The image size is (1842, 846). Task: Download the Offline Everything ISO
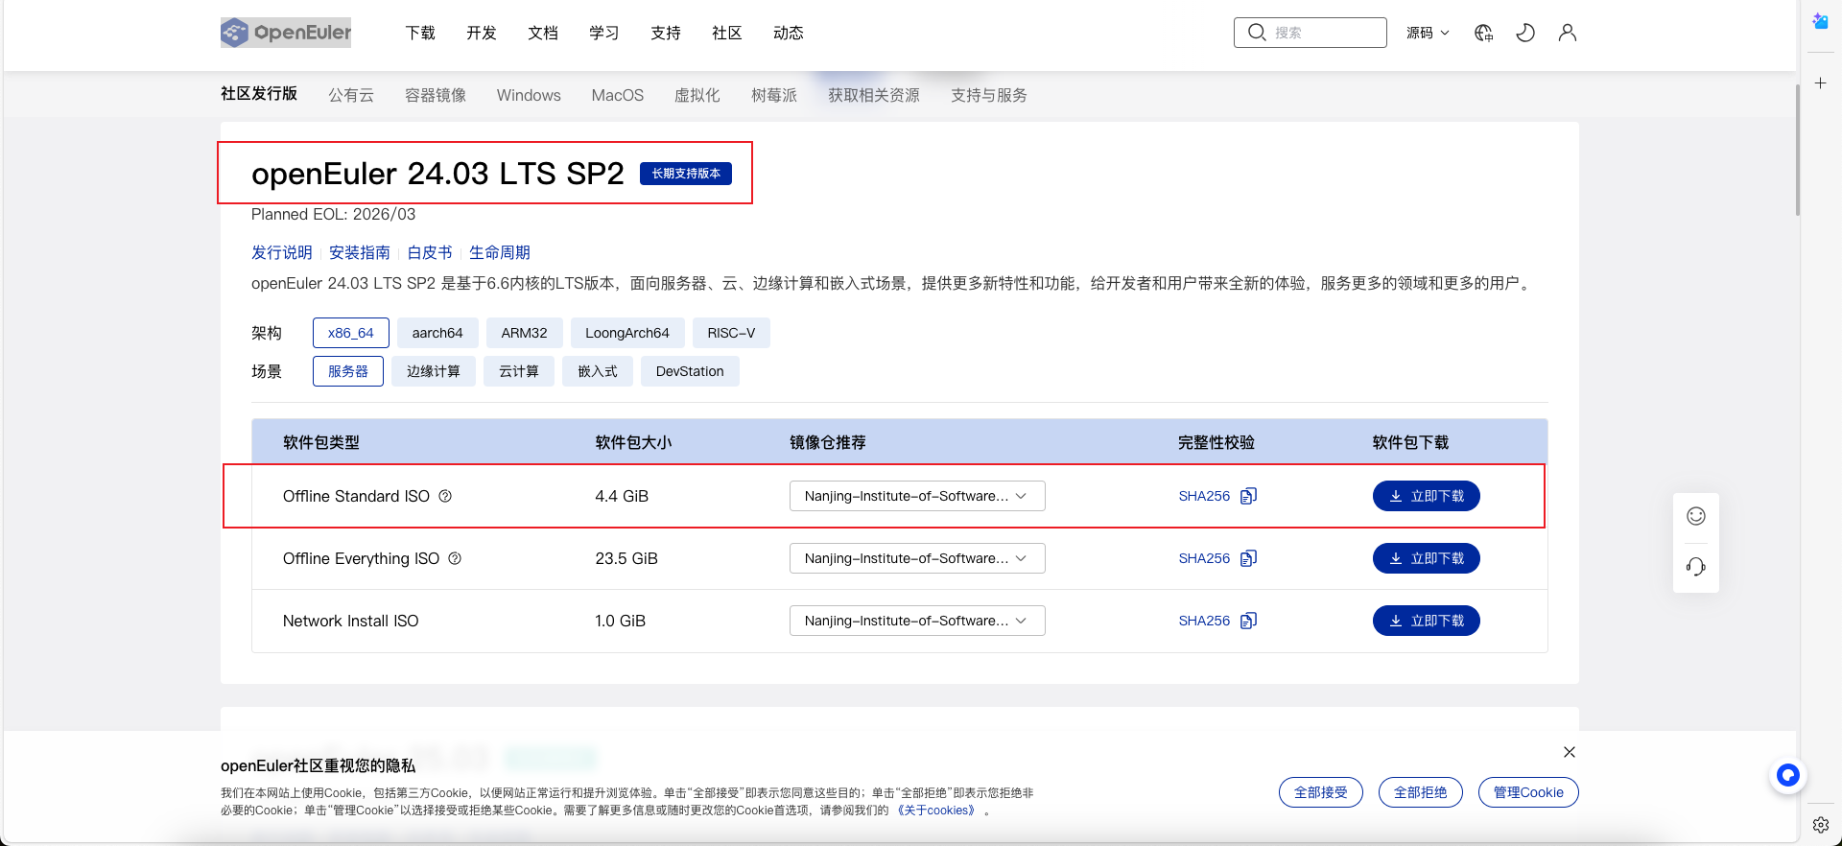click(1427, 558)
